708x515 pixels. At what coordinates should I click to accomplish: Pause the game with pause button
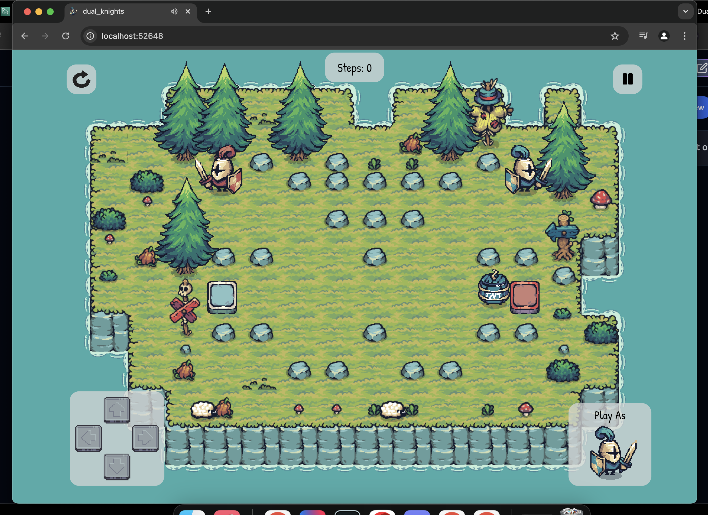coord(627,79)
